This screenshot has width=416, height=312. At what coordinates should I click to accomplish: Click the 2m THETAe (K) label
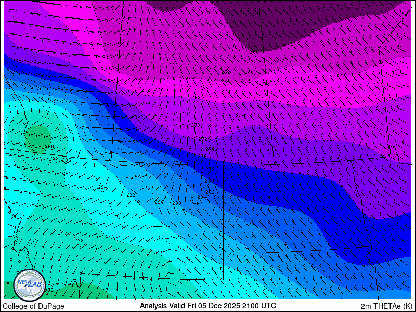tap(386, 306)
